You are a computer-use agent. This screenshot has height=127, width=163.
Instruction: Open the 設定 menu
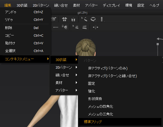[x=141, y=5]
